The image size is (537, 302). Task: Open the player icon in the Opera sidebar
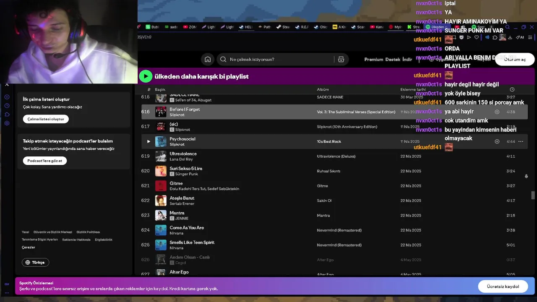pyautogui.click(x=7, y=97)
